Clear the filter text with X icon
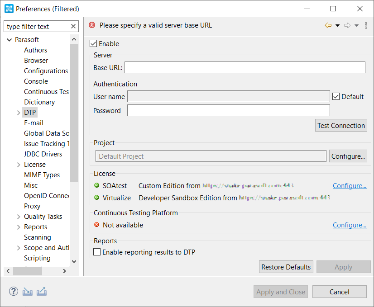 click(x=73, y=26)
